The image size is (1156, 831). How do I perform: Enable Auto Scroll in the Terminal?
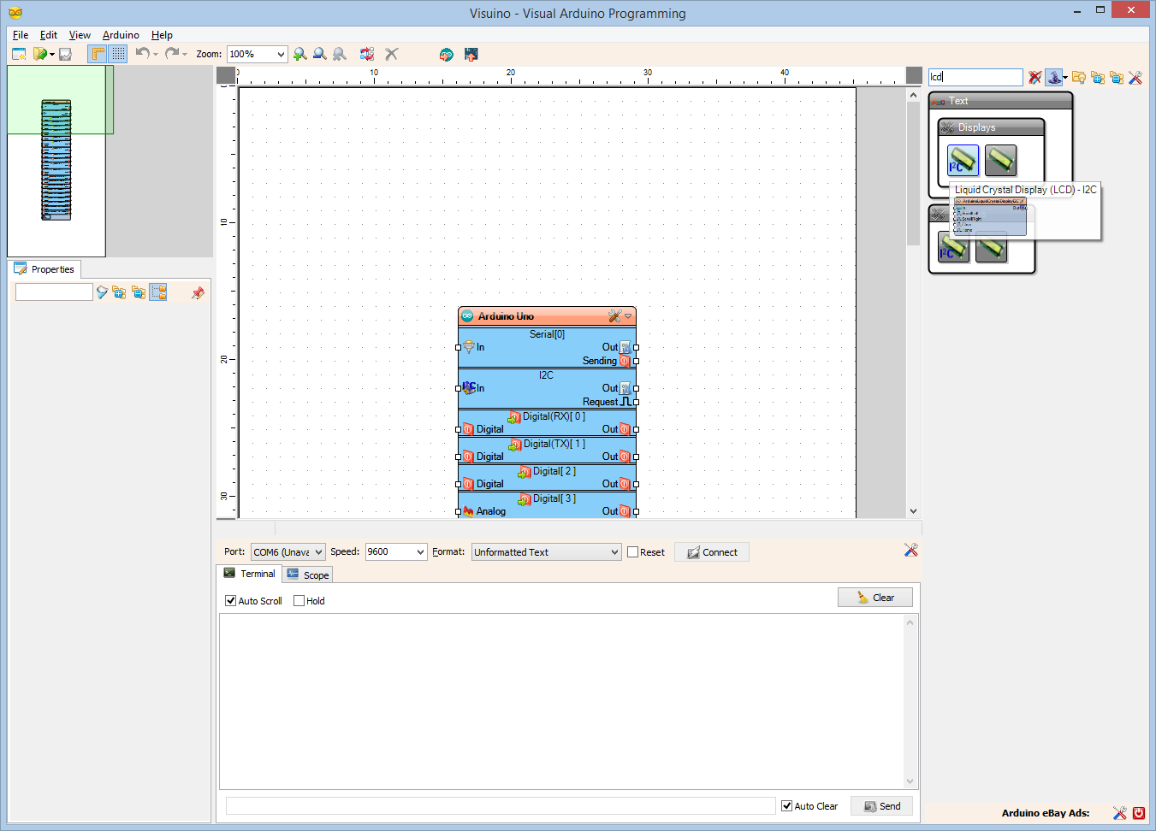click(x=230, y=600)
